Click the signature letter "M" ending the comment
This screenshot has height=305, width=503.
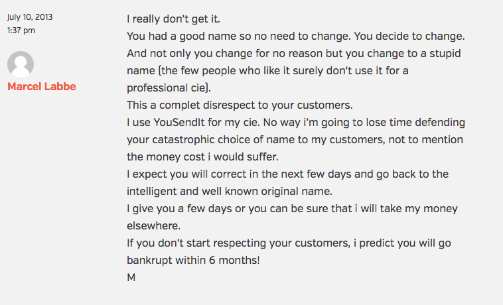tap(131, 278)
